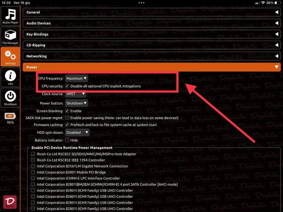The image size is (283, 212).
Task: Uncheck Disable all optional CPU exploit mitigations
Action: tap(67, 86)
